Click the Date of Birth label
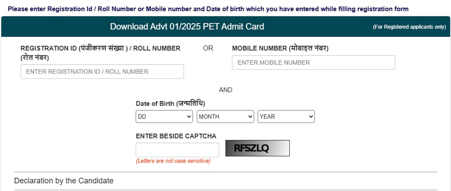 (170, 104)
